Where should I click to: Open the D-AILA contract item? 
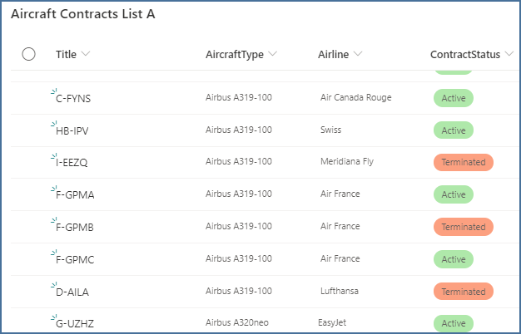(x=72, y=292)
